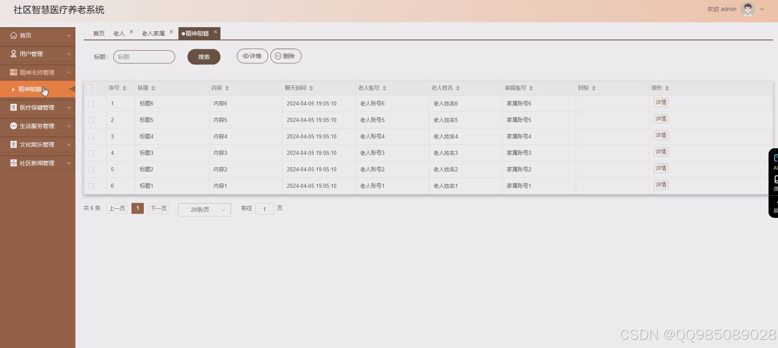
Task: Expand the 用户管理 menu
Action: [x=69, y=54]
